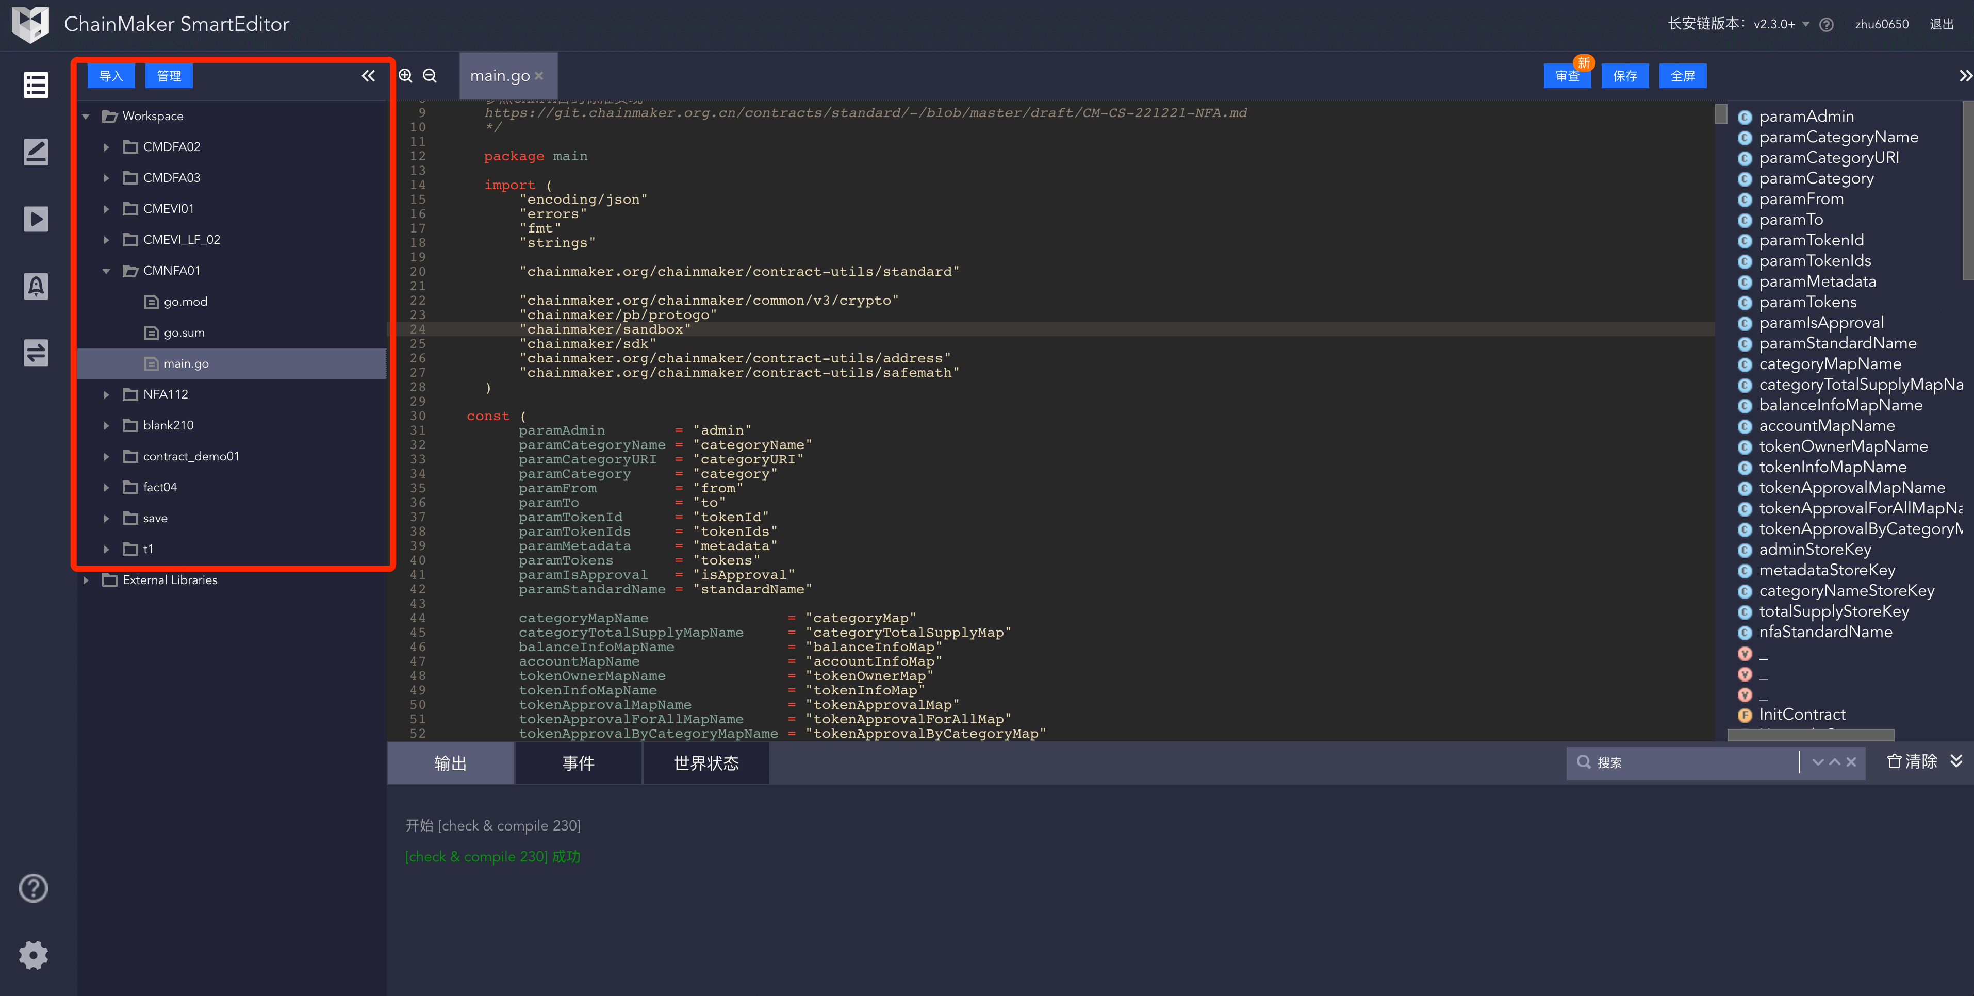
Task: Collapse the CMNFA01 folder
Action: [x=107, y=271]
